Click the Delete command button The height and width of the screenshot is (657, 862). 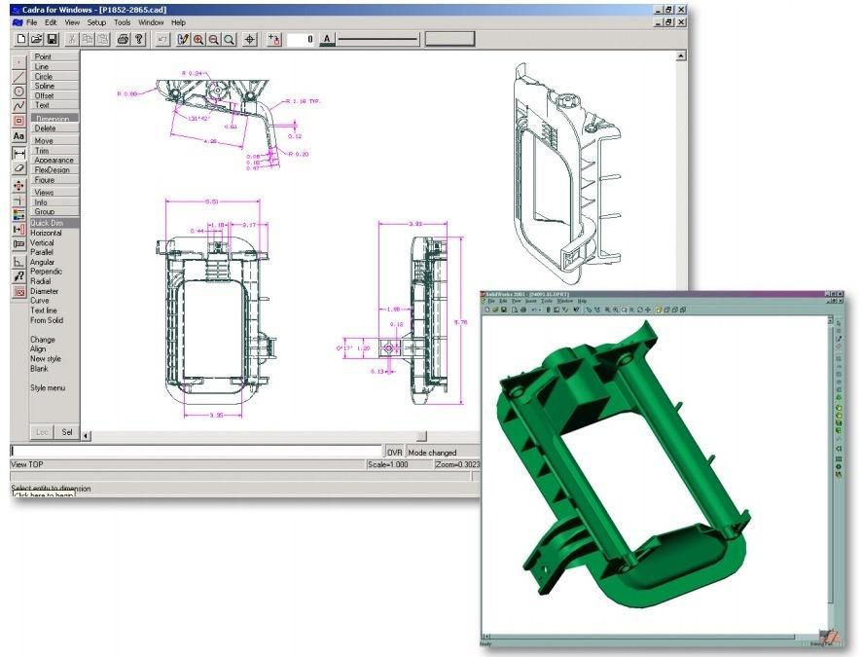55,128
